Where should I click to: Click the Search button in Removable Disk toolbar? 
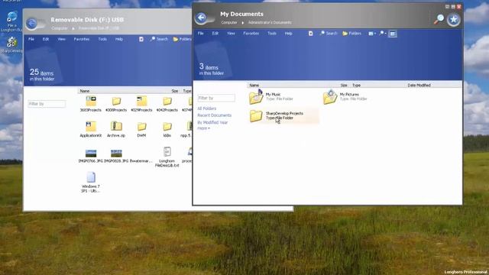point(159,39)
